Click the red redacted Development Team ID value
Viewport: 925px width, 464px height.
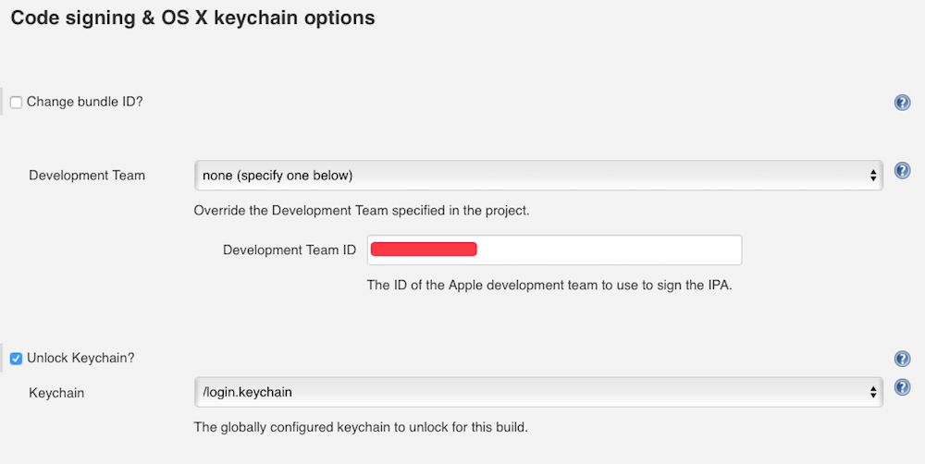click(x=423, y=250)
